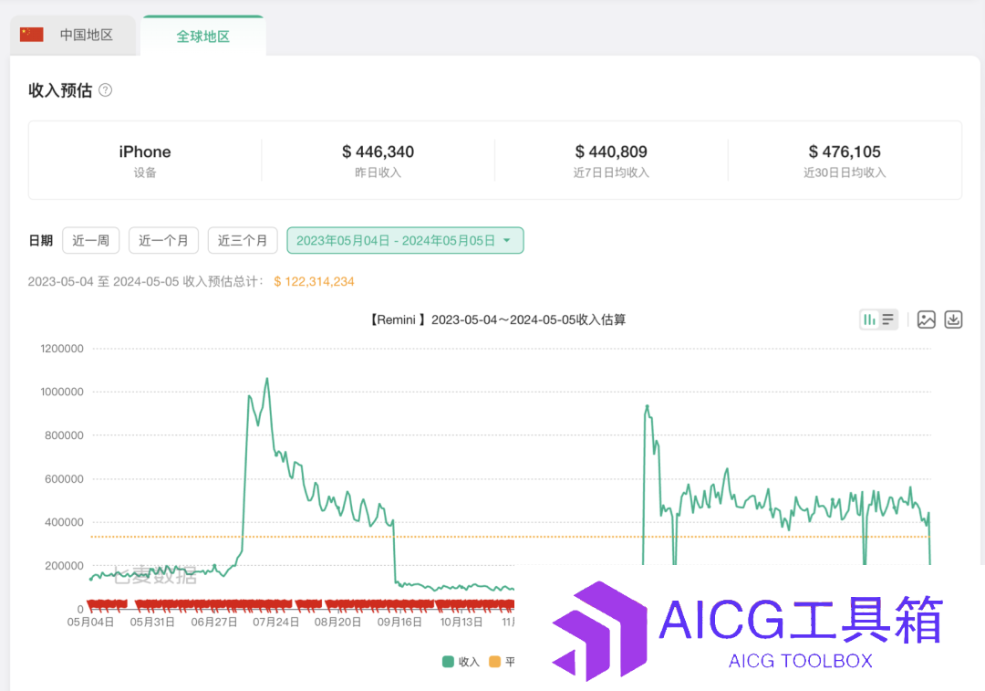Click the iPhone device label
985x691 pixels.
144,152
